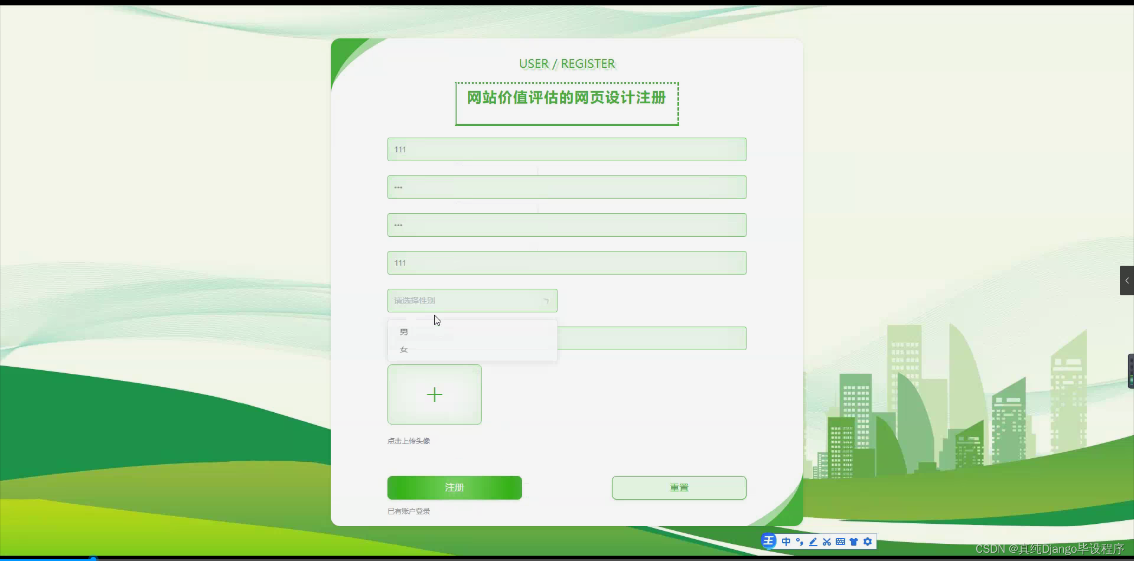This screenshot has width=1134, height=561.
Task: Open the handwriting pencil tool
Action: click(x=813, y=542)
